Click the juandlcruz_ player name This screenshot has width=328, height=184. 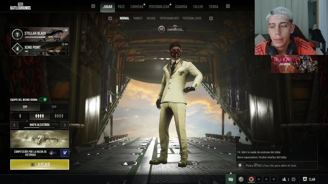[175, 29]
